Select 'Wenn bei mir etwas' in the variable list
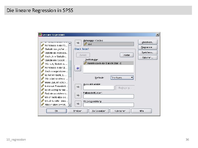 click(54, 79)
